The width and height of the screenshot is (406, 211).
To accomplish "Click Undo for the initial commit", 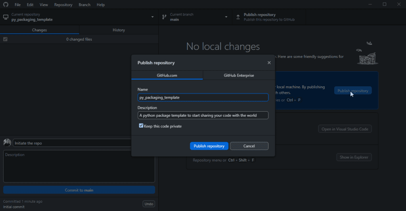I will coord(149,204).
